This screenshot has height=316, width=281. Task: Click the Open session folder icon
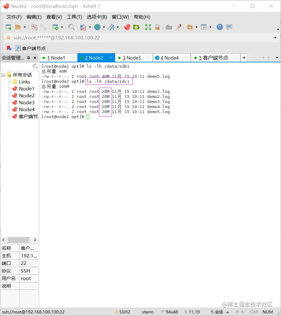click(18, 27)
